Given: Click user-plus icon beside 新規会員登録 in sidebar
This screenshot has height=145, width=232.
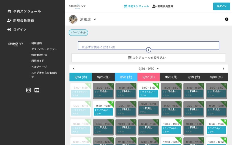Looking at the screenshot, I should pos(9,20).
